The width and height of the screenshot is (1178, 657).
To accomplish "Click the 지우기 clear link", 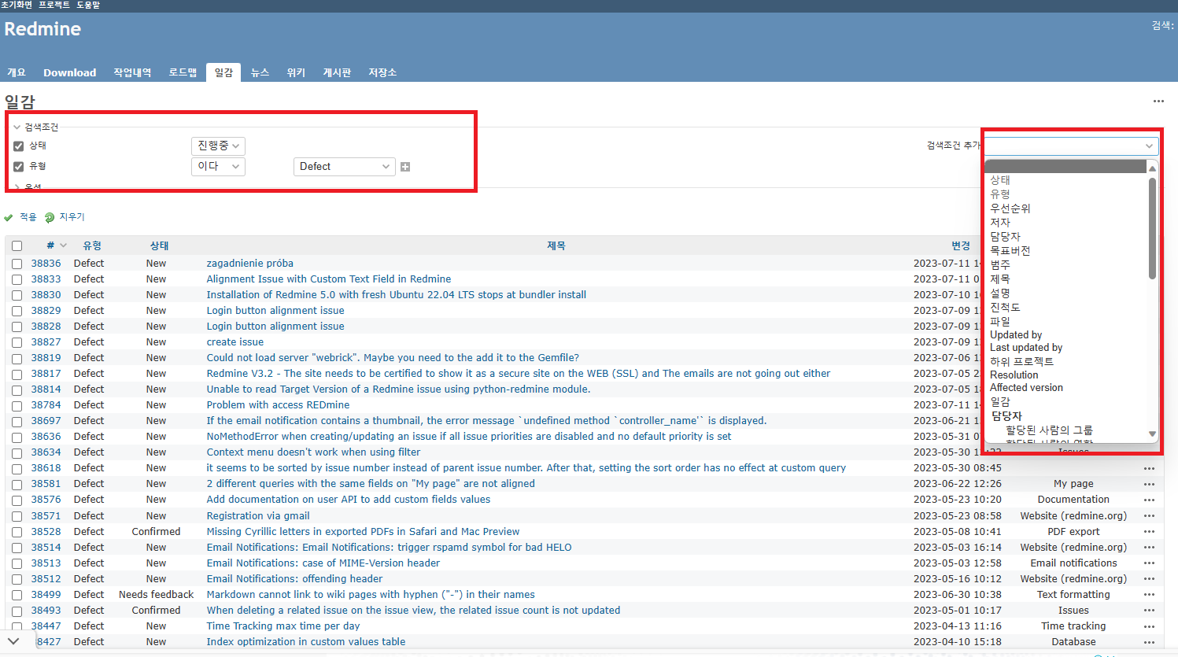I will (x=72, y=217).
